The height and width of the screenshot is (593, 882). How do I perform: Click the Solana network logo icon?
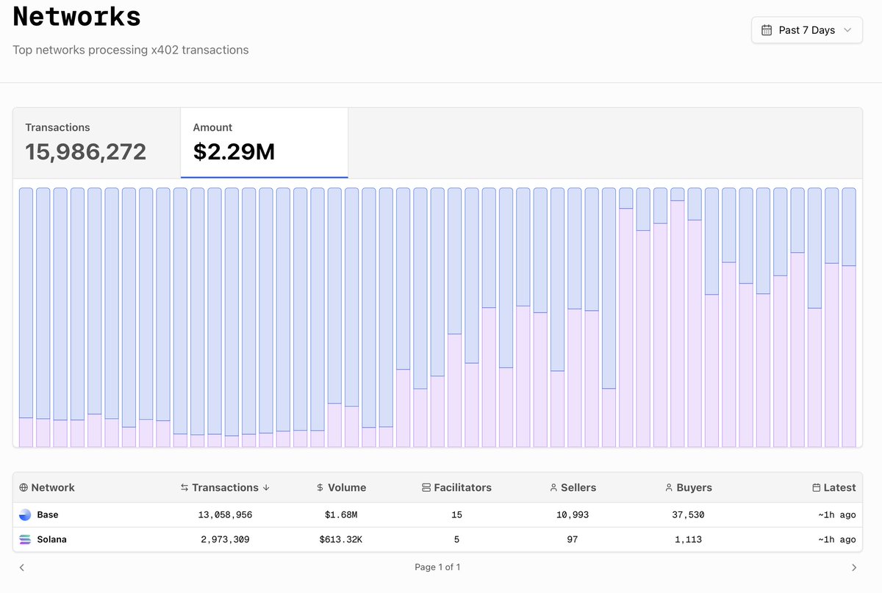[x=25, y=539]
